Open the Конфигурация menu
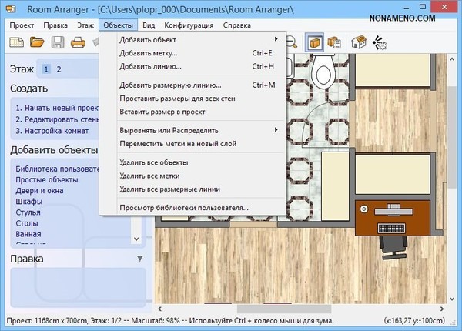 (x=188, y=25)
